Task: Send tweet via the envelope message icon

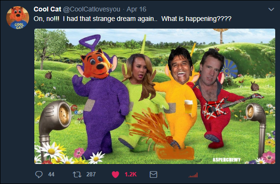Action: pos(154,174)
